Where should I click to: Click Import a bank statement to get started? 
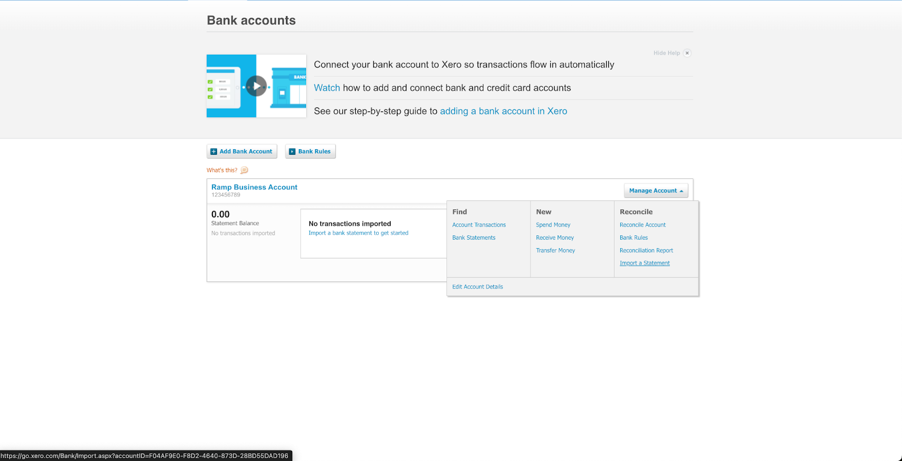click(358, 233)
